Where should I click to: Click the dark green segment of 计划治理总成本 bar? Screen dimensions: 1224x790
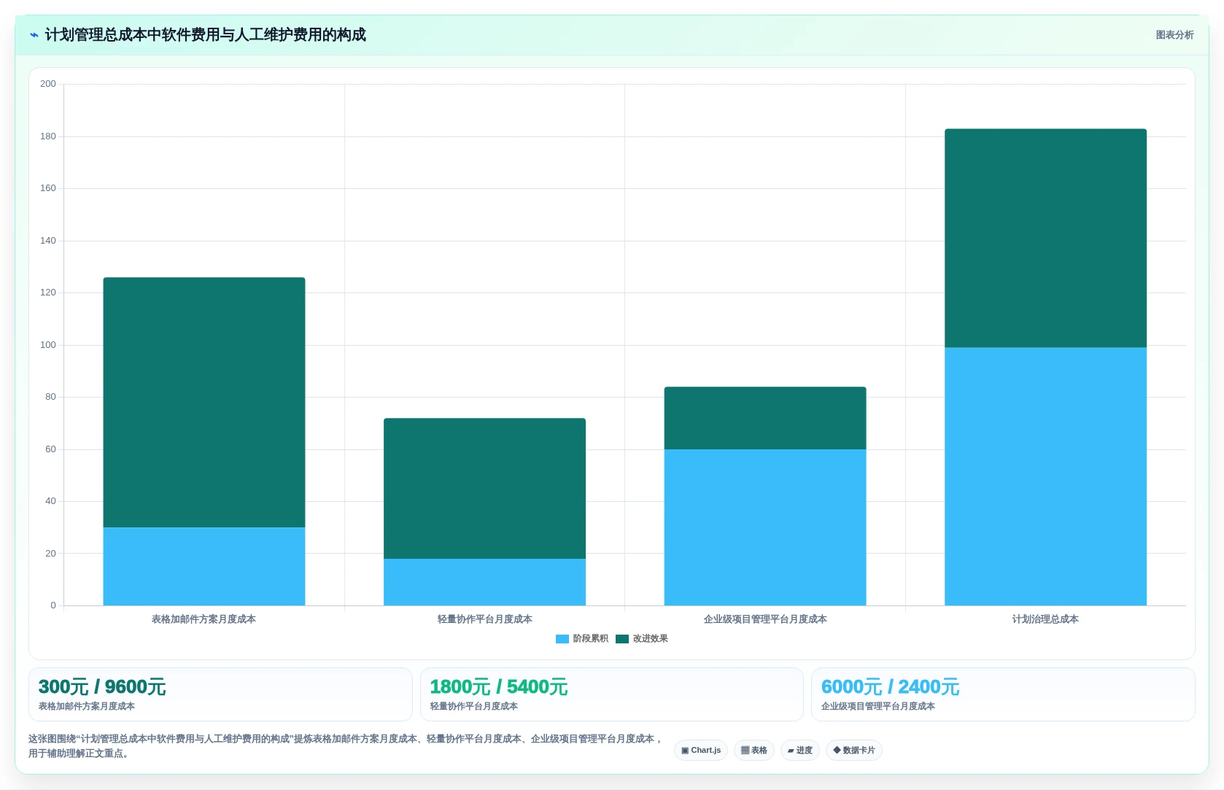pos(1045,238)
